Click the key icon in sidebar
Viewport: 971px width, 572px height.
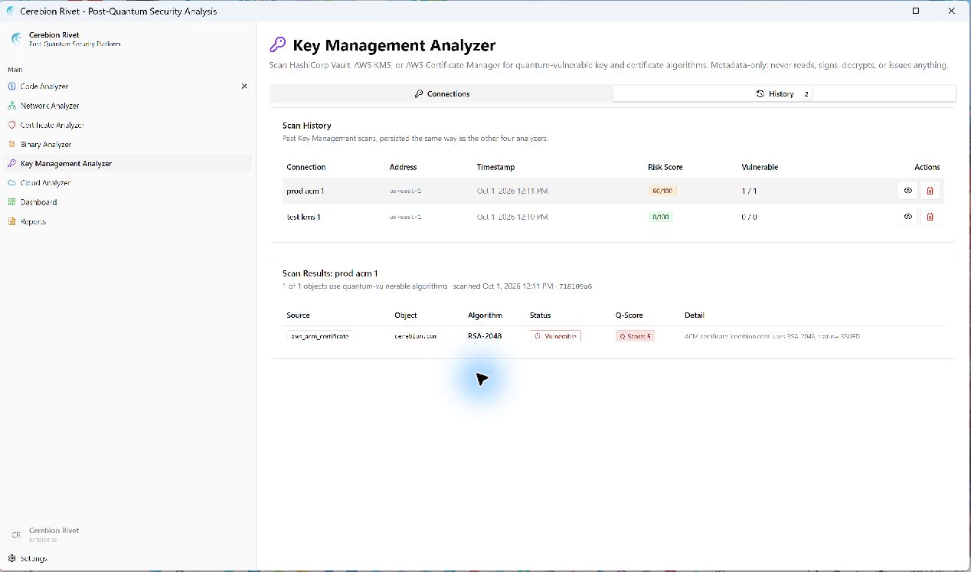(11, 163)
